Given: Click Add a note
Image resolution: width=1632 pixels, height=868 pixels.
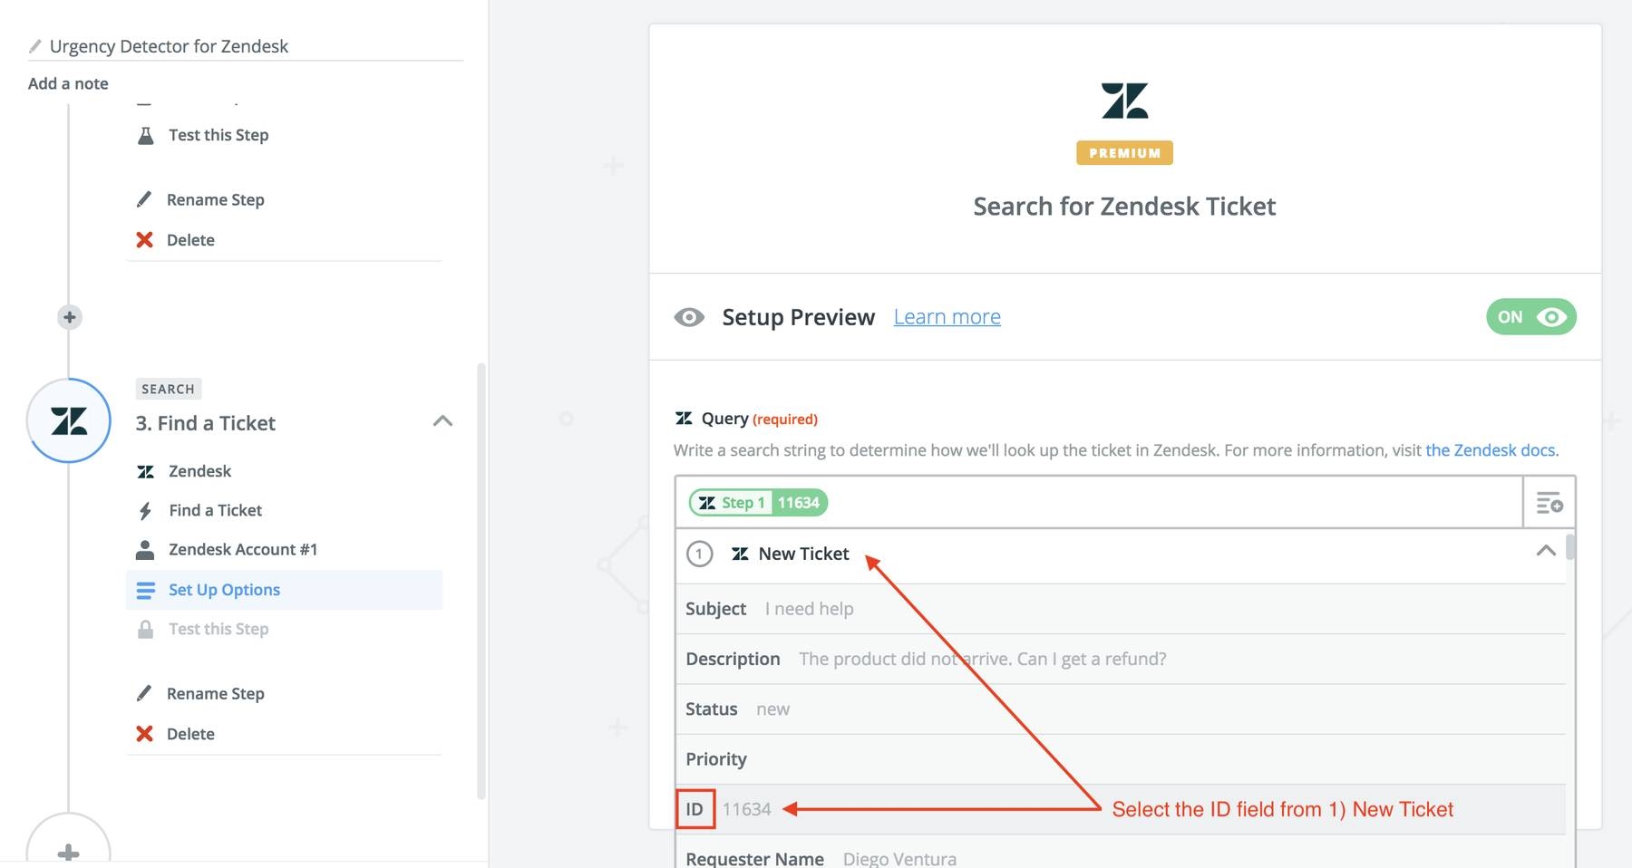Looking at the screenshot, I should click(68, 83).
